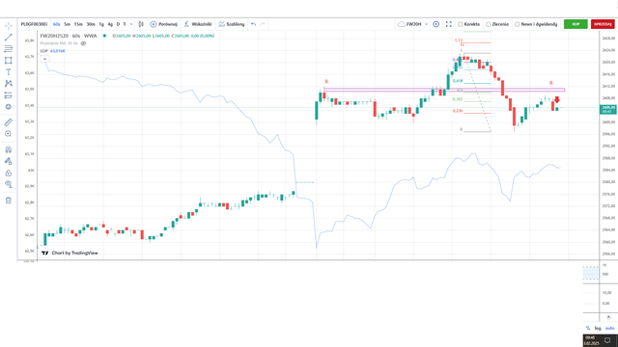Viewport: 618px width, 347px height.
Task: Open the emoji icons tool
Action: (x=9, y=107)
